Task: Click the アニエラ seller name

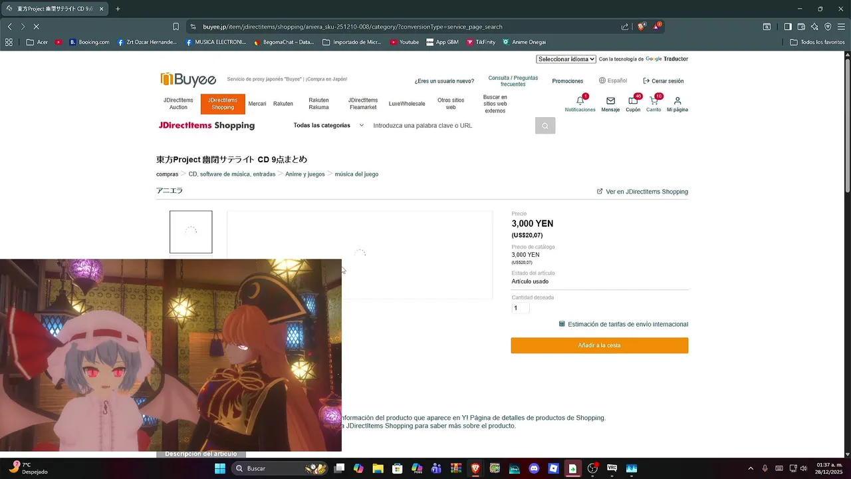Action: (x=170, y=191)
